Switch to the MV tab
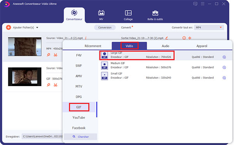Image resolution: width=234 pixels, height=145 pixels. pyautogui.click(x=101, y=15)
